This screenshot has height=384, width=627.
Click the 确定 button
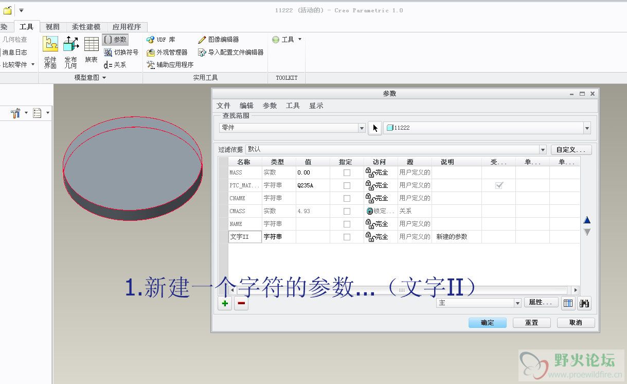(x=487, y=323)
